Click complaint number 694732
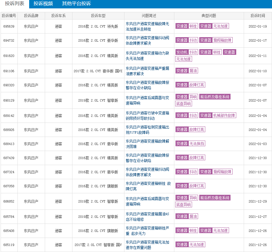This screenshot has width=272, height=252. tap(9, 40)
